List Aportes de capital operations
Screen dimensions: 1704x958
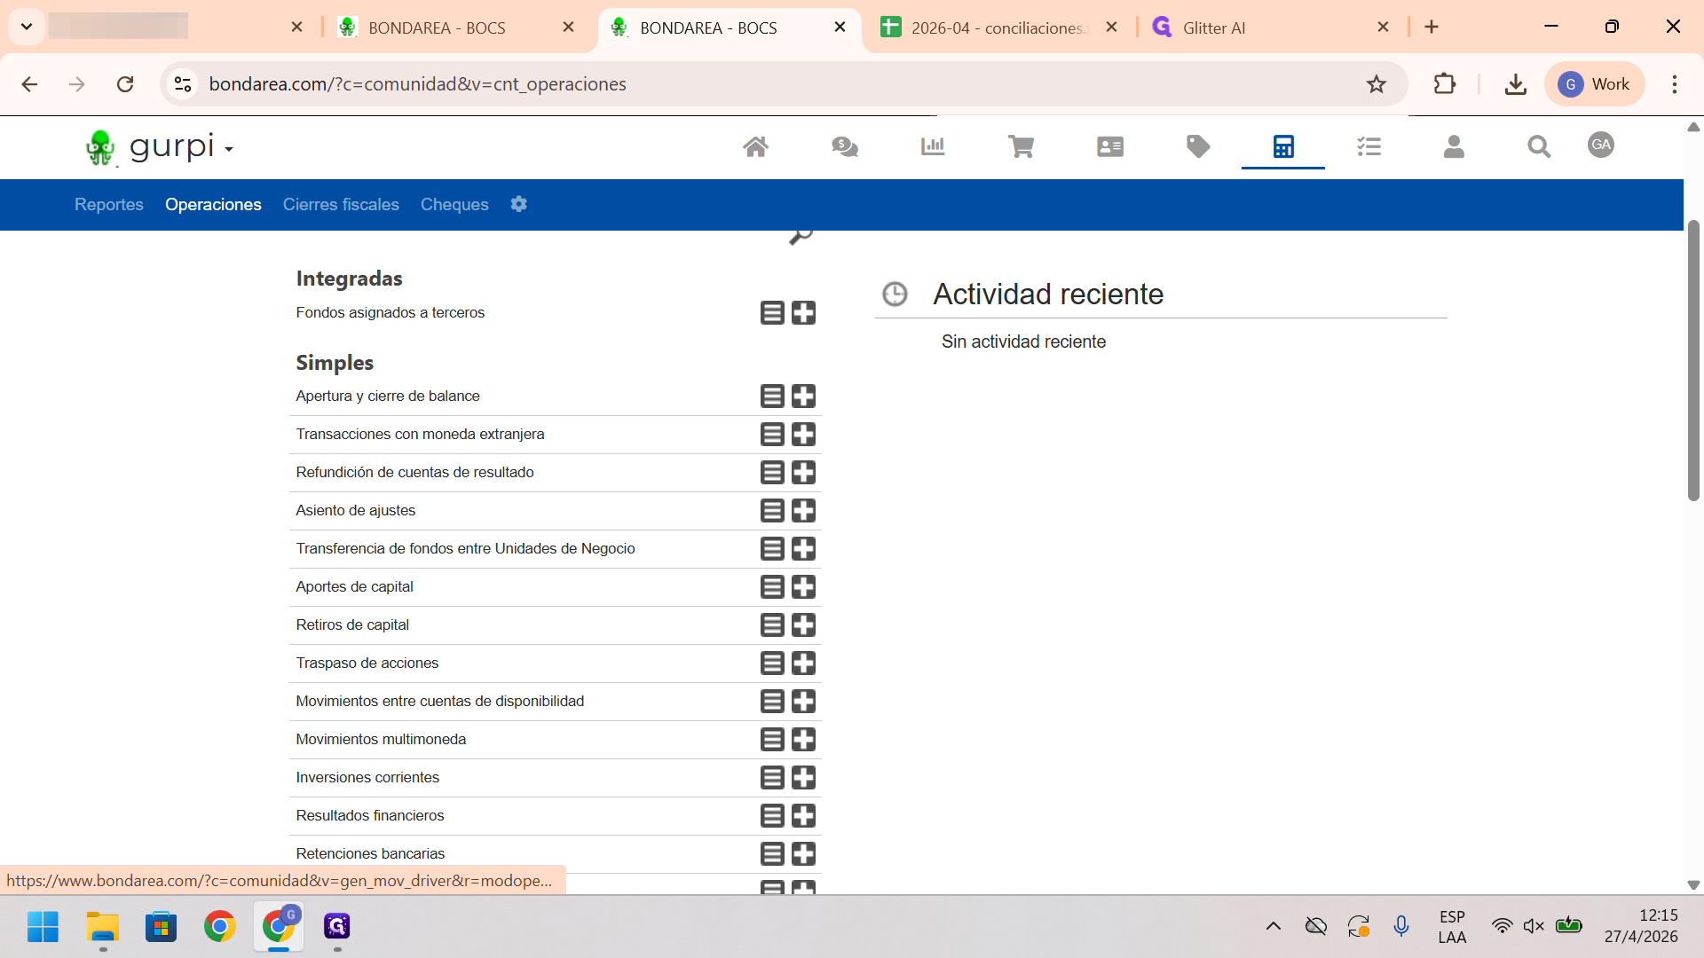click(x=772, y=586)
